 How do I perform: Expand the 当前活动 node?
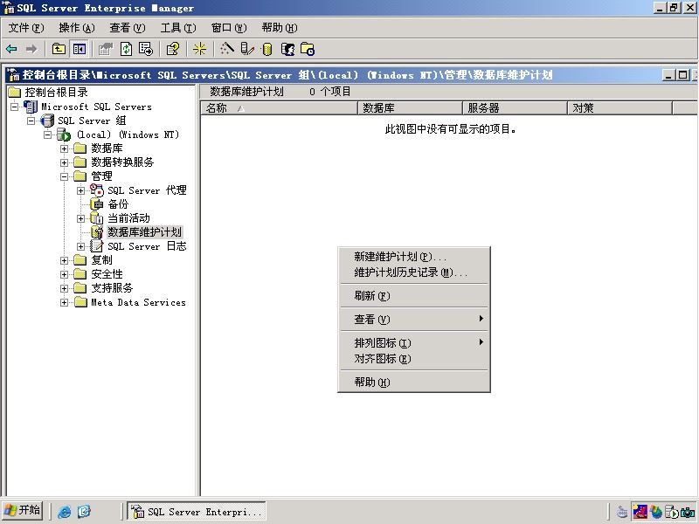pyautogui.click(x=80, y=218)
